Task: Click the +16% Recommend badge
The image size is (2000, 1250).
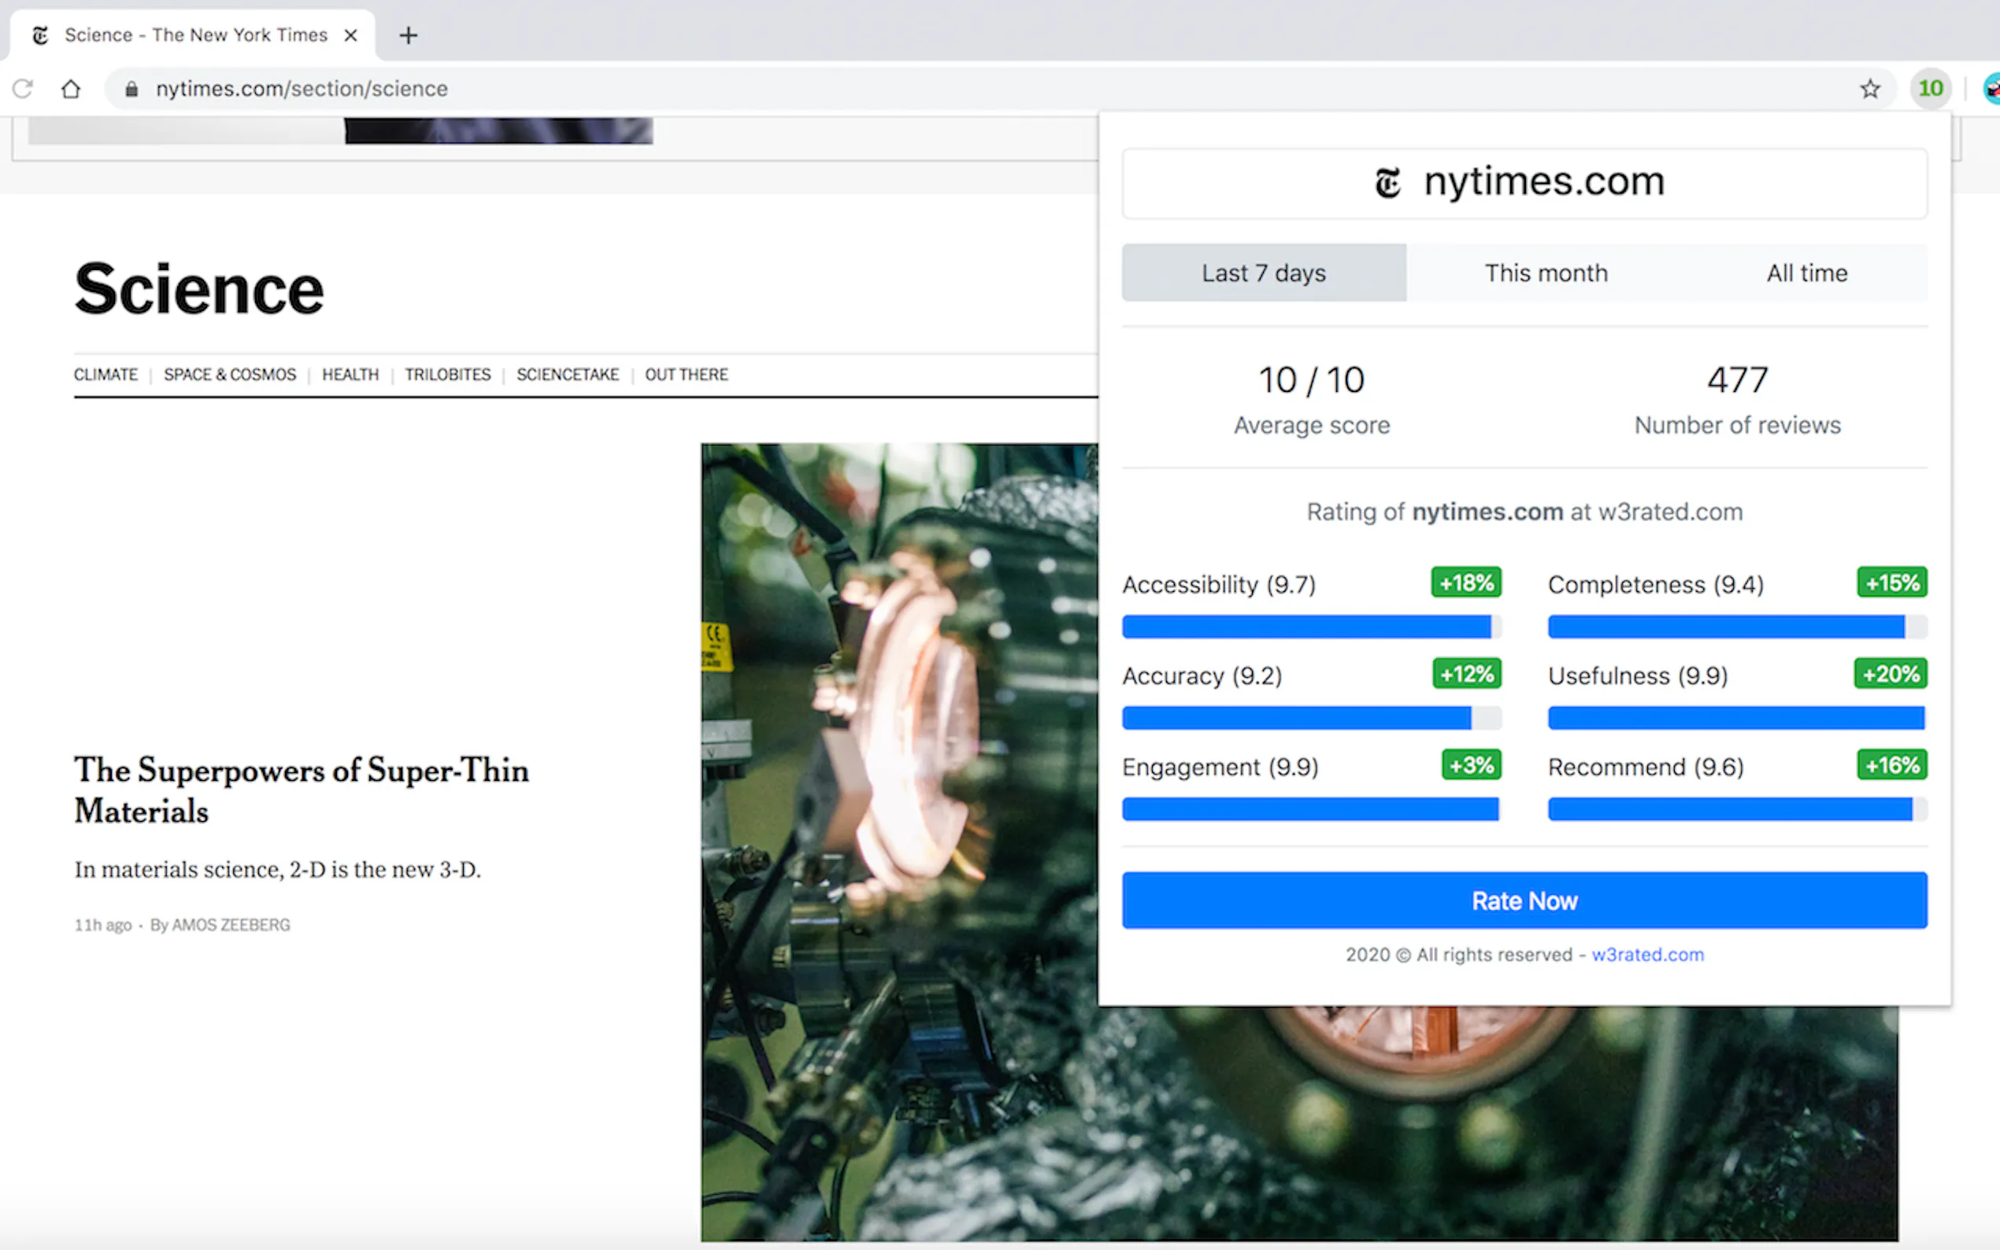Action: click(x=1891, y=764)
